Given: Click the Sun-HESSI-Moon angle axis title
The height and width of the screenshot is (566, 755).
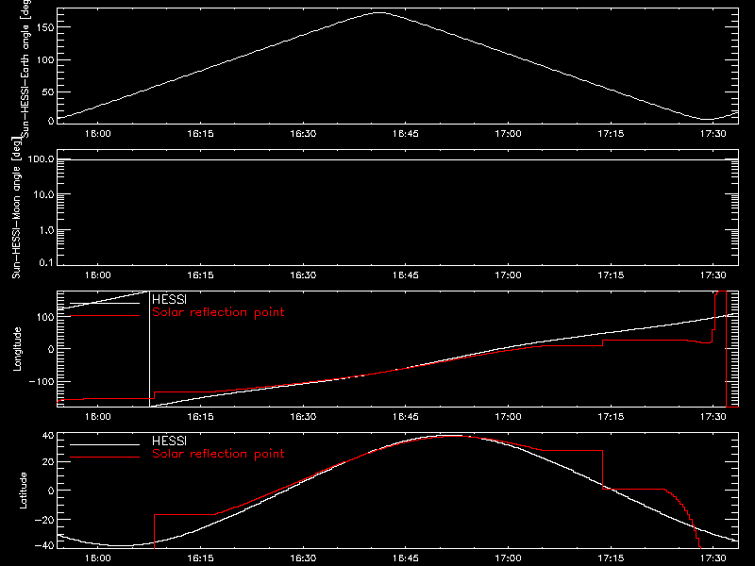Looking at the screenshot, I should pyautogui.click(x=16, y=208).
